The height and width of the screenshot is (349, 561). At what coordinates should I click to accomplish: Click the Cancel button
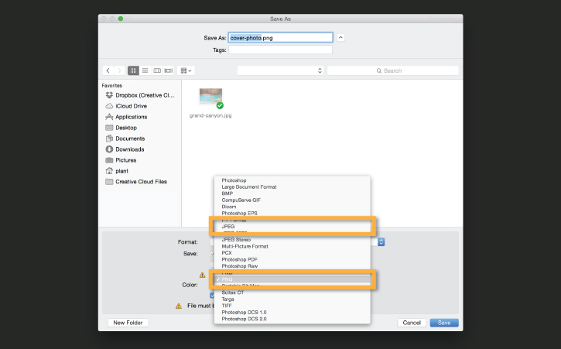tap(412, 323)
